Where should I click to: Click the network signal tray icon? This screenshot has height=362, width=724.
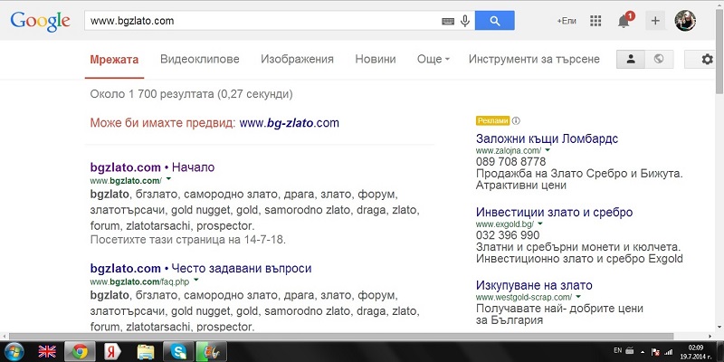668,352
